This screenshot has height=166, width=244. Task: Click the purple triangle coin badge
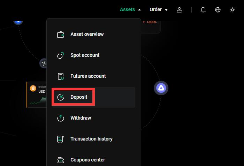click(161, 88)
